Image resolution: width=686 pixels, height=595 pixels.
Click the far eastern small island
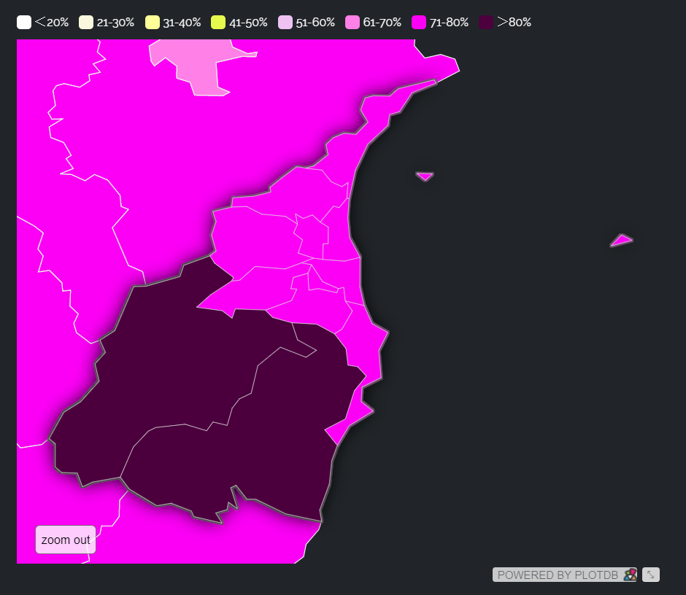pyautogui.click(x=622, y=241)
